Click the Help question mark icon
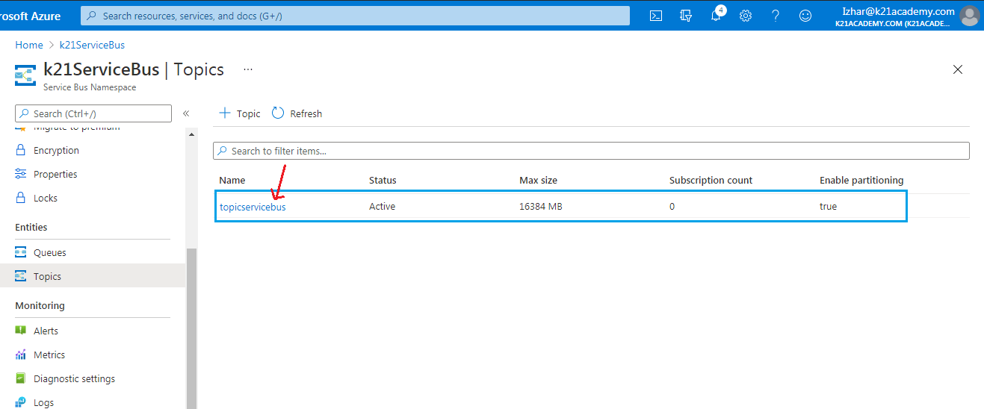The image size is (984, 409). (776, 16)
